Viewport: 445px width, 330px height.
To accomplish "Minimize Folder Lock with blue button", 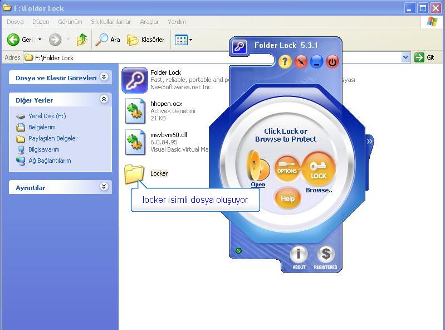I will click(317, 61).
